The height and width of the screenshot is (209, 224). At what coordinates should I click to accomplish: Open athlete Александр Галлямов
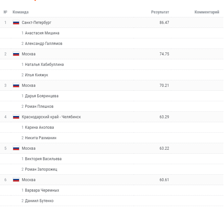44,44
